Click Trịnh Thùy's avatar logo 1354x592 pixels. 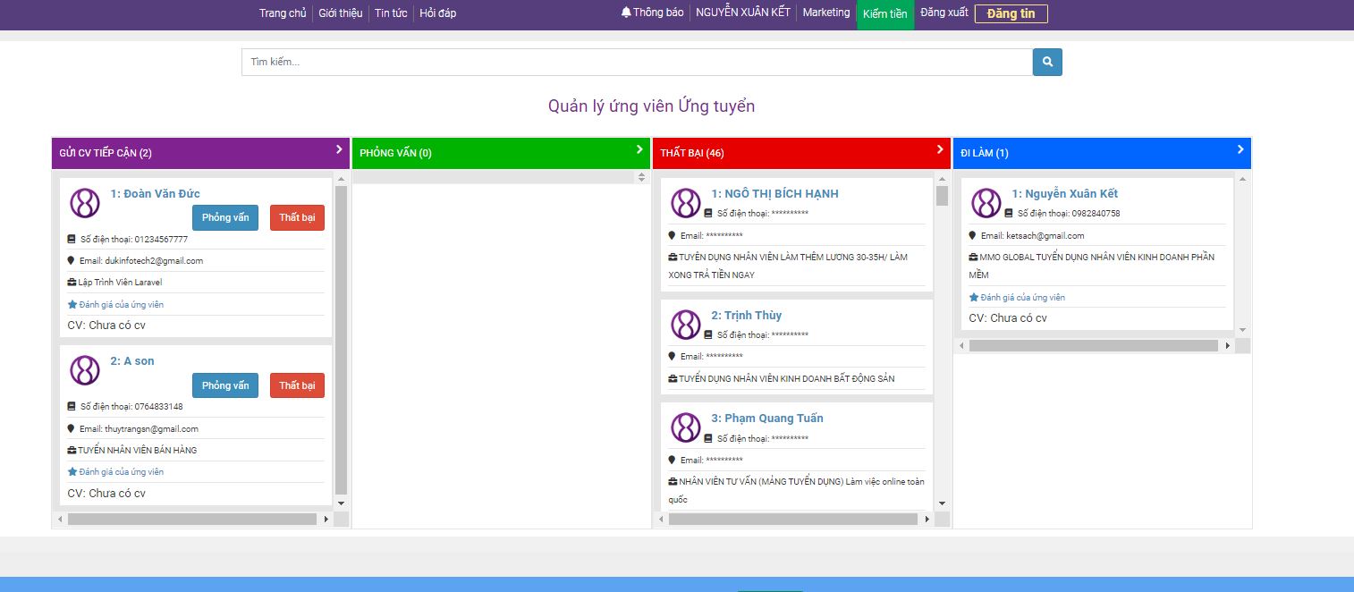coord(686,325)
